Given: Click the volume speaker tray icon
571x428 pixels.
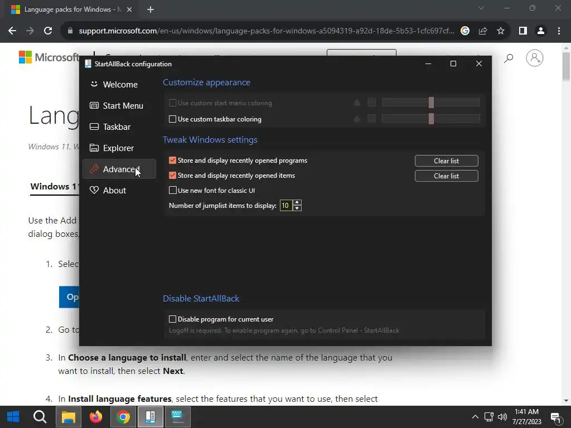Looking at the screenshot, I should [x=502, y=417].
